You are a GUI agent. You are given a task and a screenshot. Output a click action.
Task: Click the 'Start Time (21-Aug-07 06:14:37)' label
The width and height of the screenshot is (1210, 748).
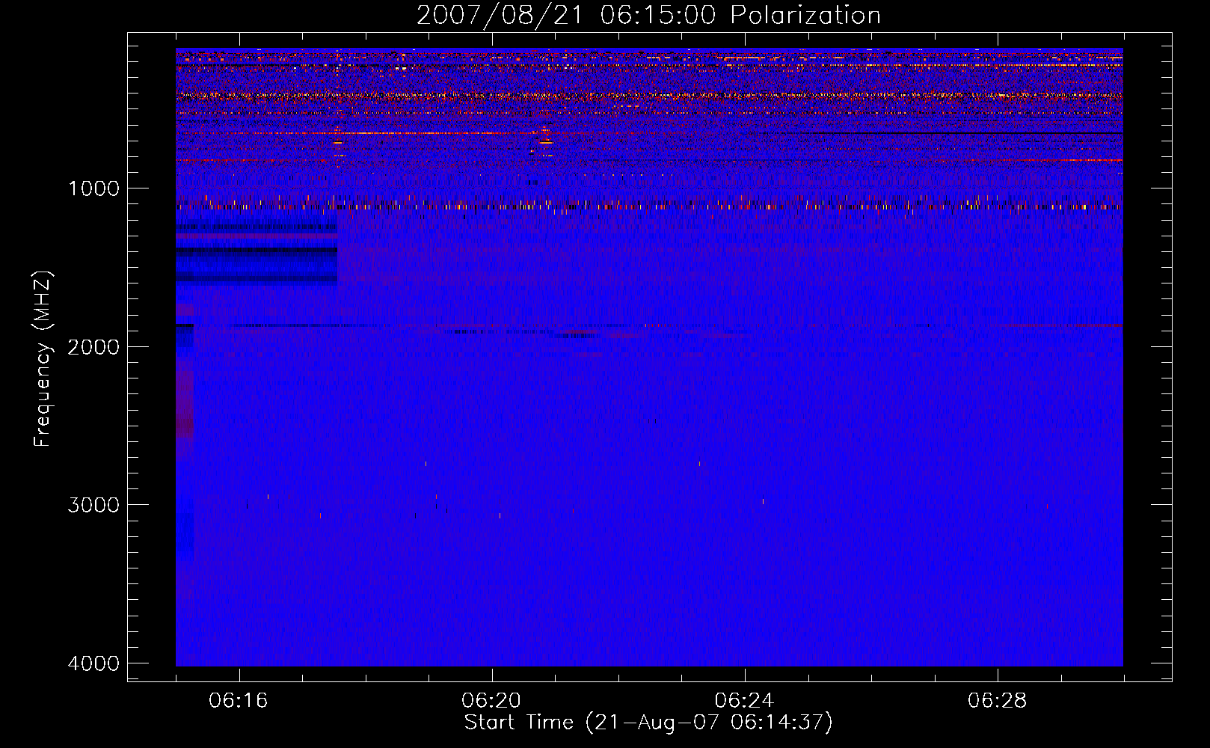tap(648, 723)
